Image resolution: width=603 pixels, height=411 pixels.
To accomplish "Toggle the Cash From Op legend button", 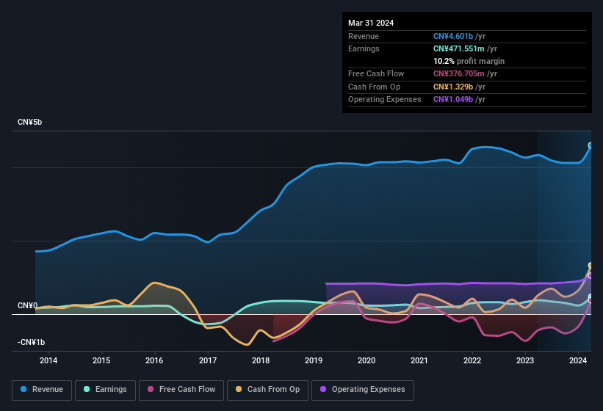I will pos(267,390).
